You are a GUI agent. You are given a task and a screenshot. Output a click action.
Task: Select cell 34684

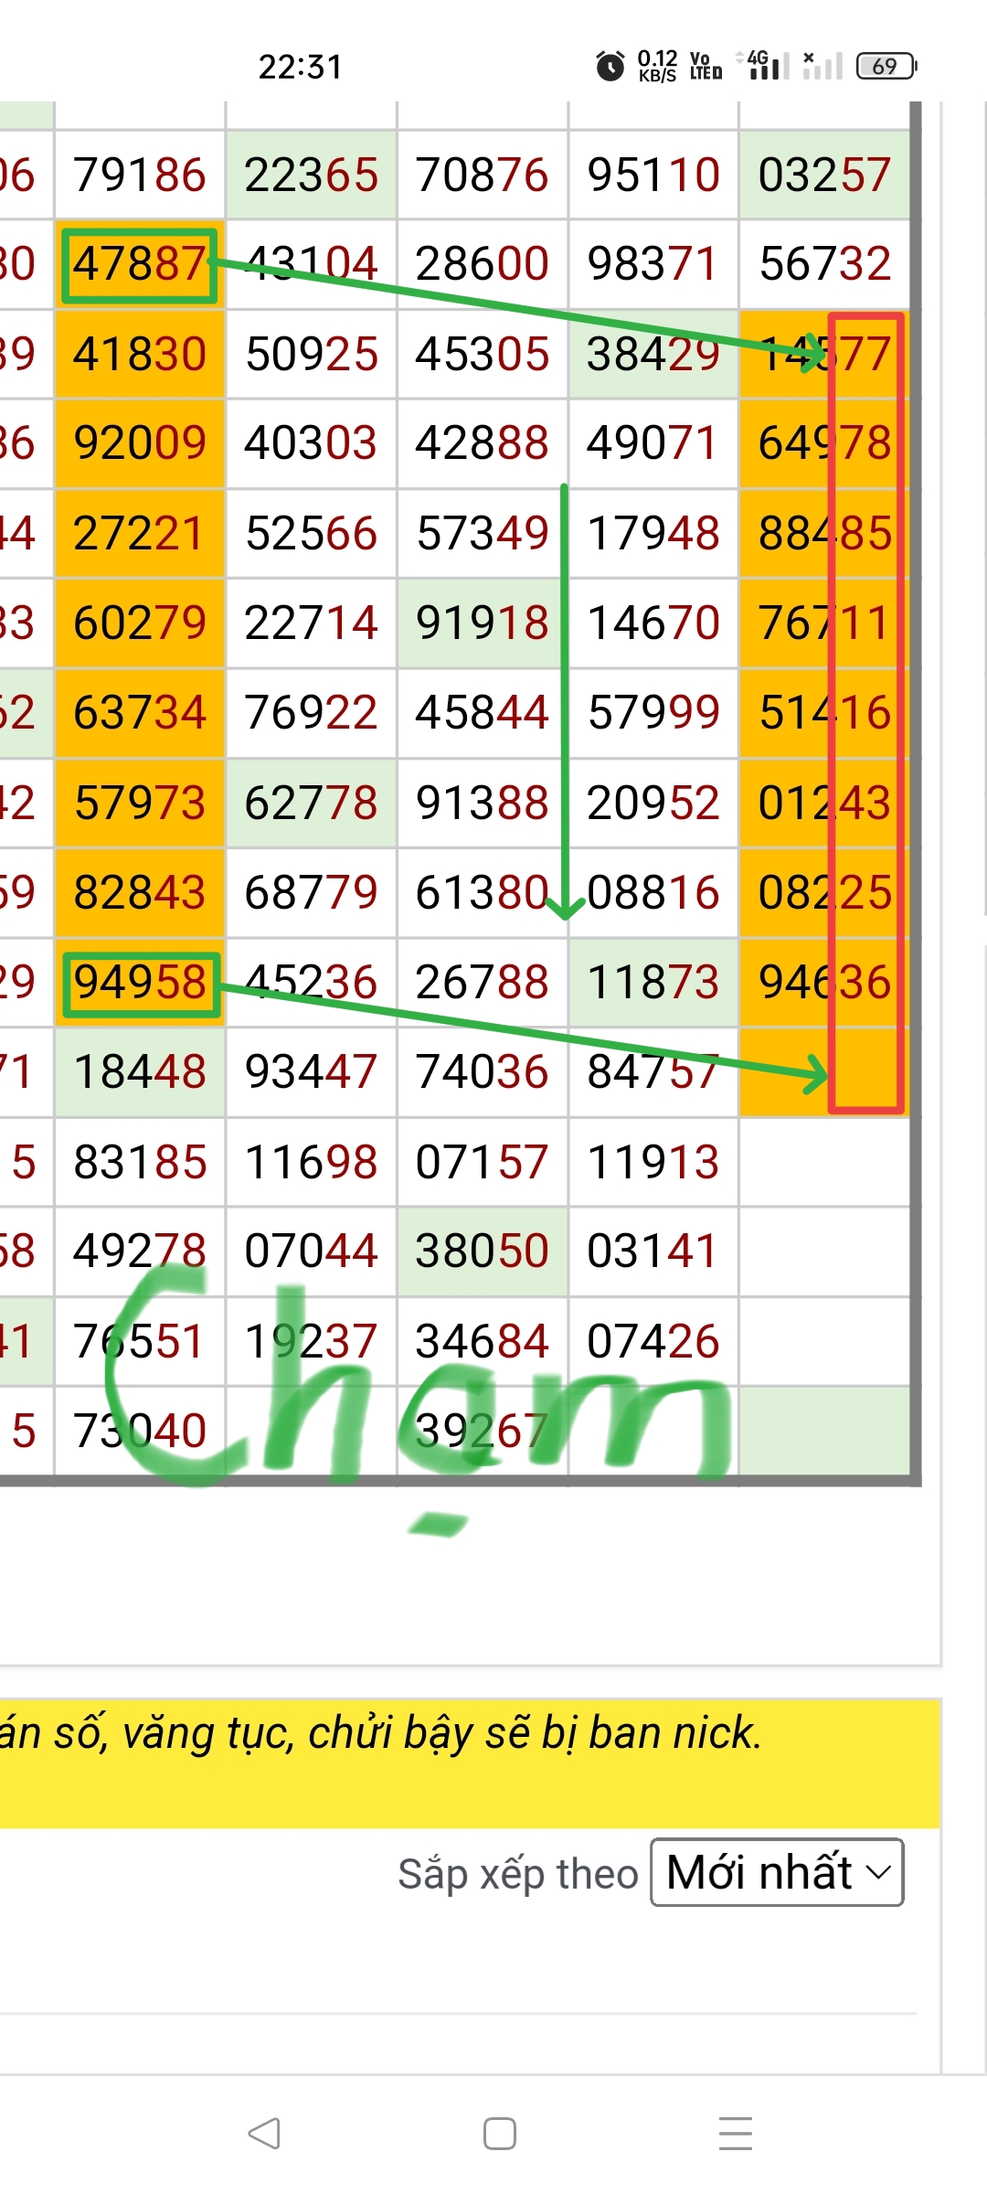pos(483,1341)
